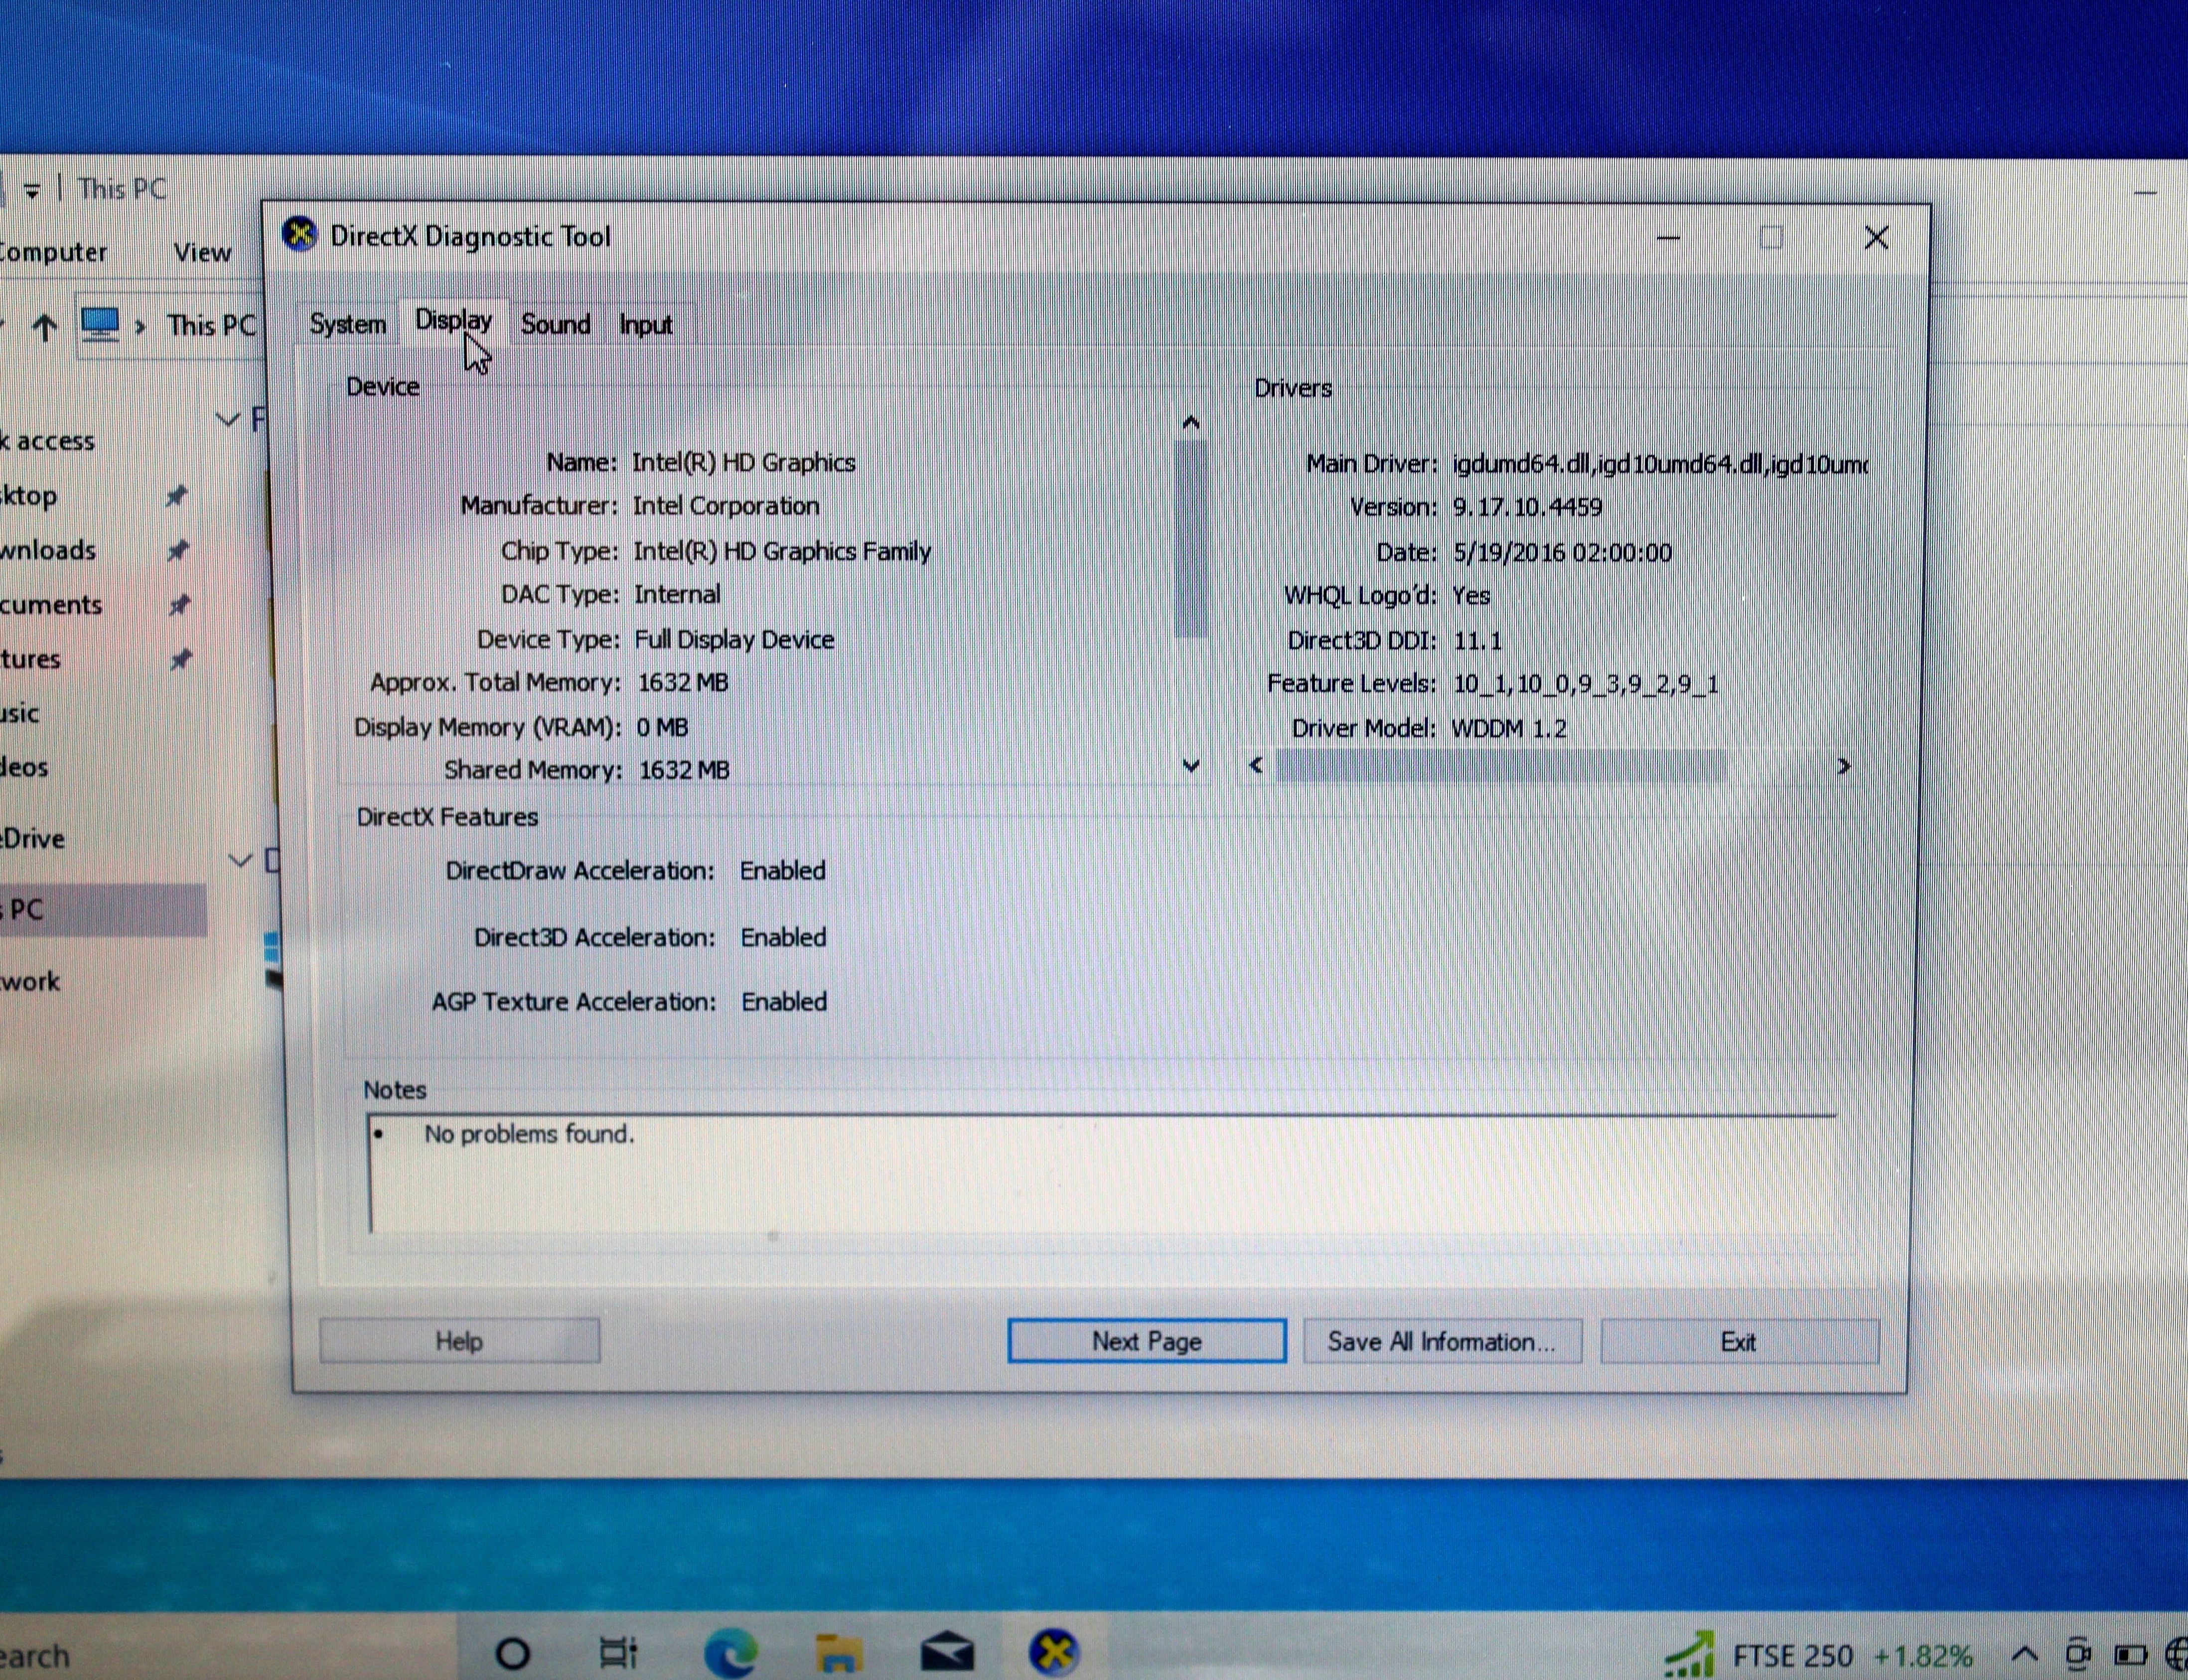Click the pin icon next to Pictures
This screenshot has width=2188, height=1680.
(180, 660)
